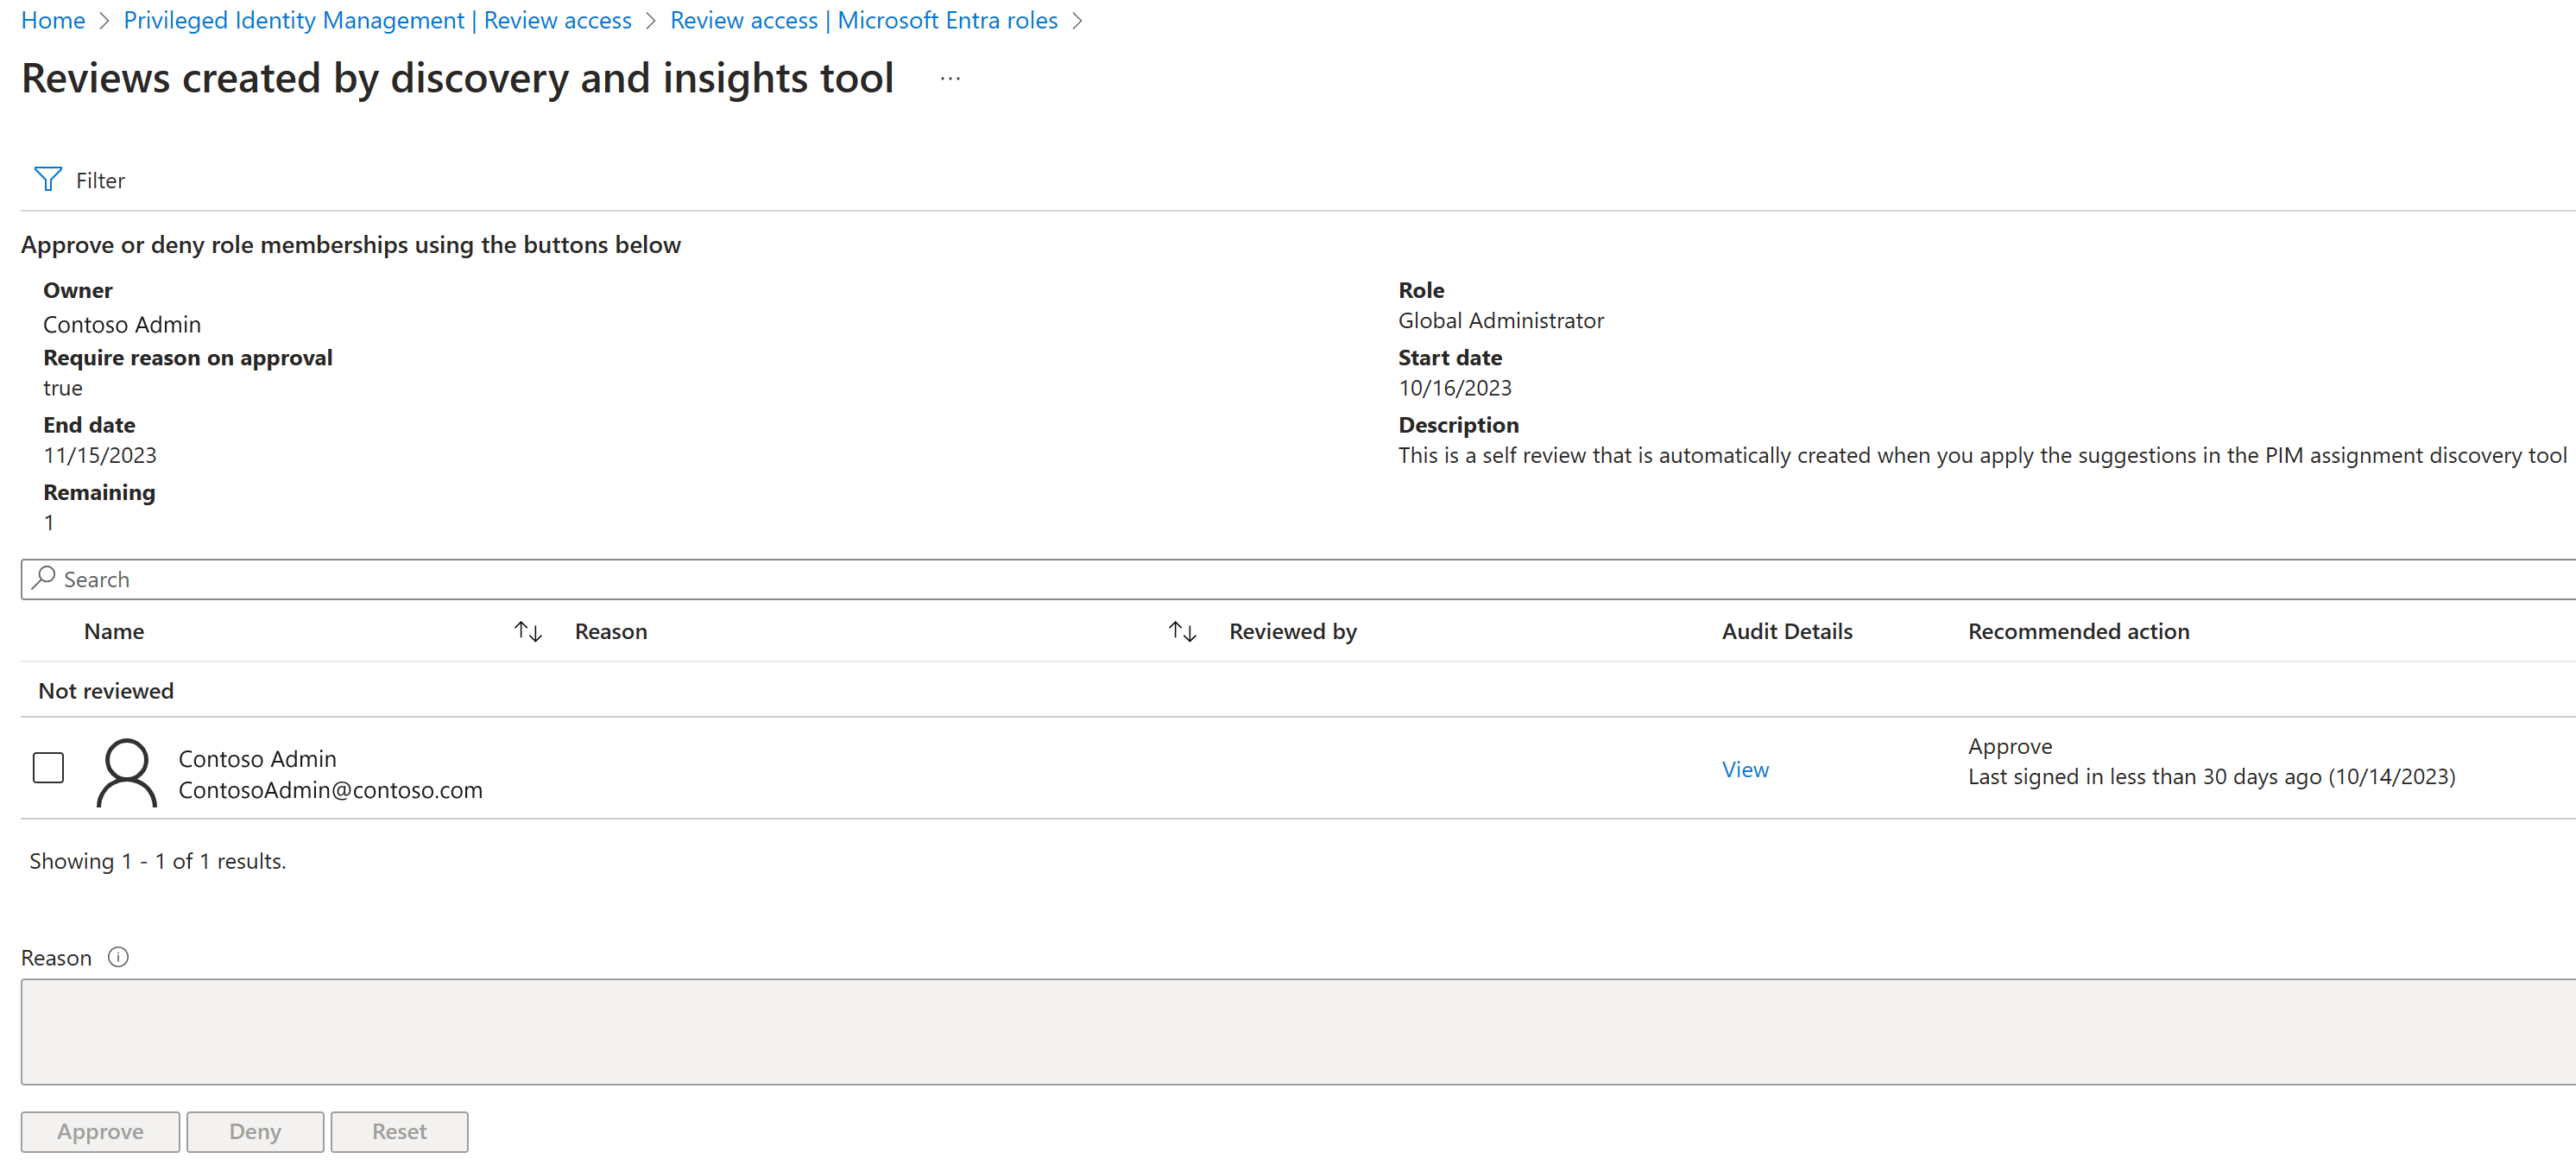Select the Contoso Admin checkbox
The image size is (2576, 1165).
[48, 767]
